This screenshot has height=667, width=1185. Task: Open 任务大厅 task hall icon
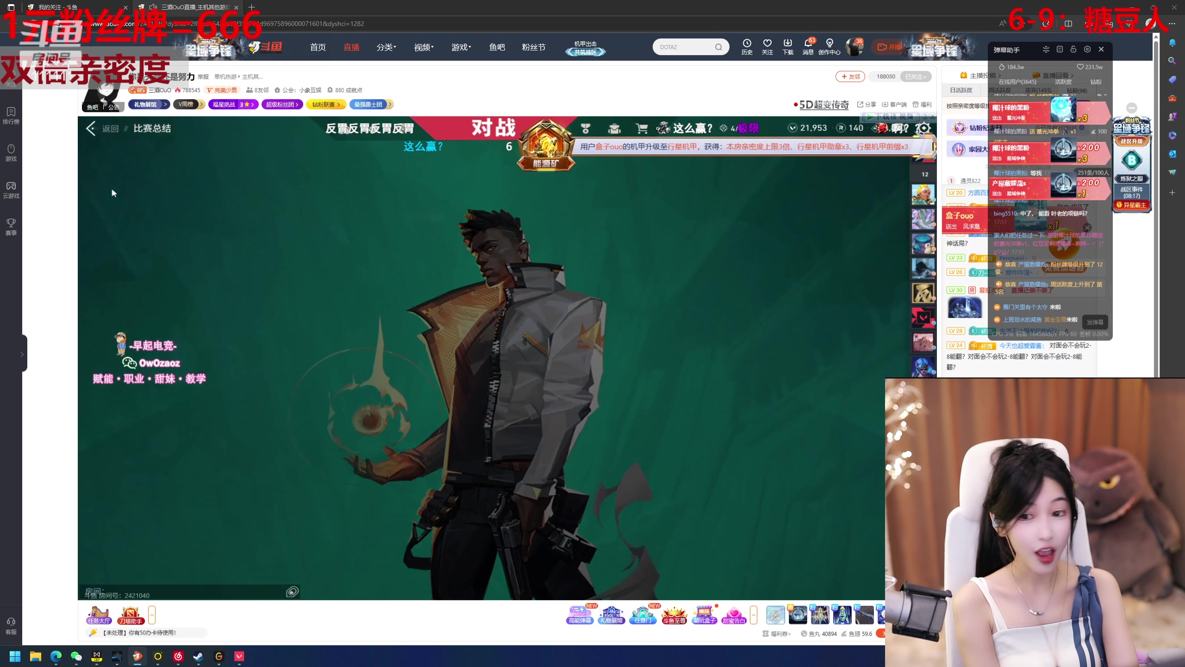99,615
